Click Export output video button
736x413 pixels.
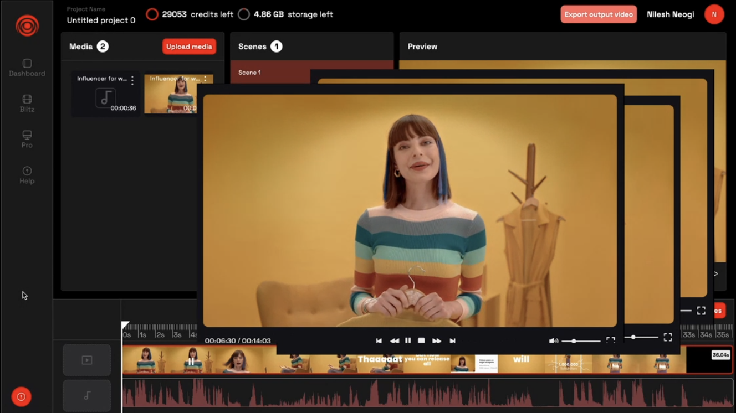pos(599,14)
